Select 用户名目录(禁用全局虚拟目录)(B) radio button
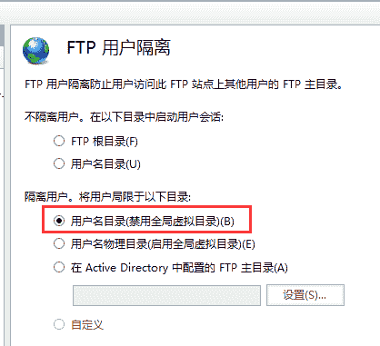The image size is (380, 346). click(59, 221)
